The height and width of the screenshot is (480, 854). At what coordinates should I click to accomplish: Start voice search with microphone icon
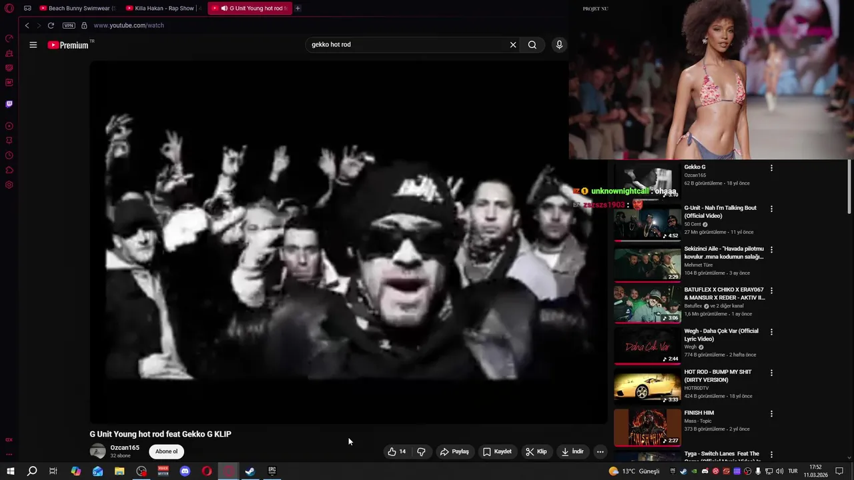click(x=559, y=45)
